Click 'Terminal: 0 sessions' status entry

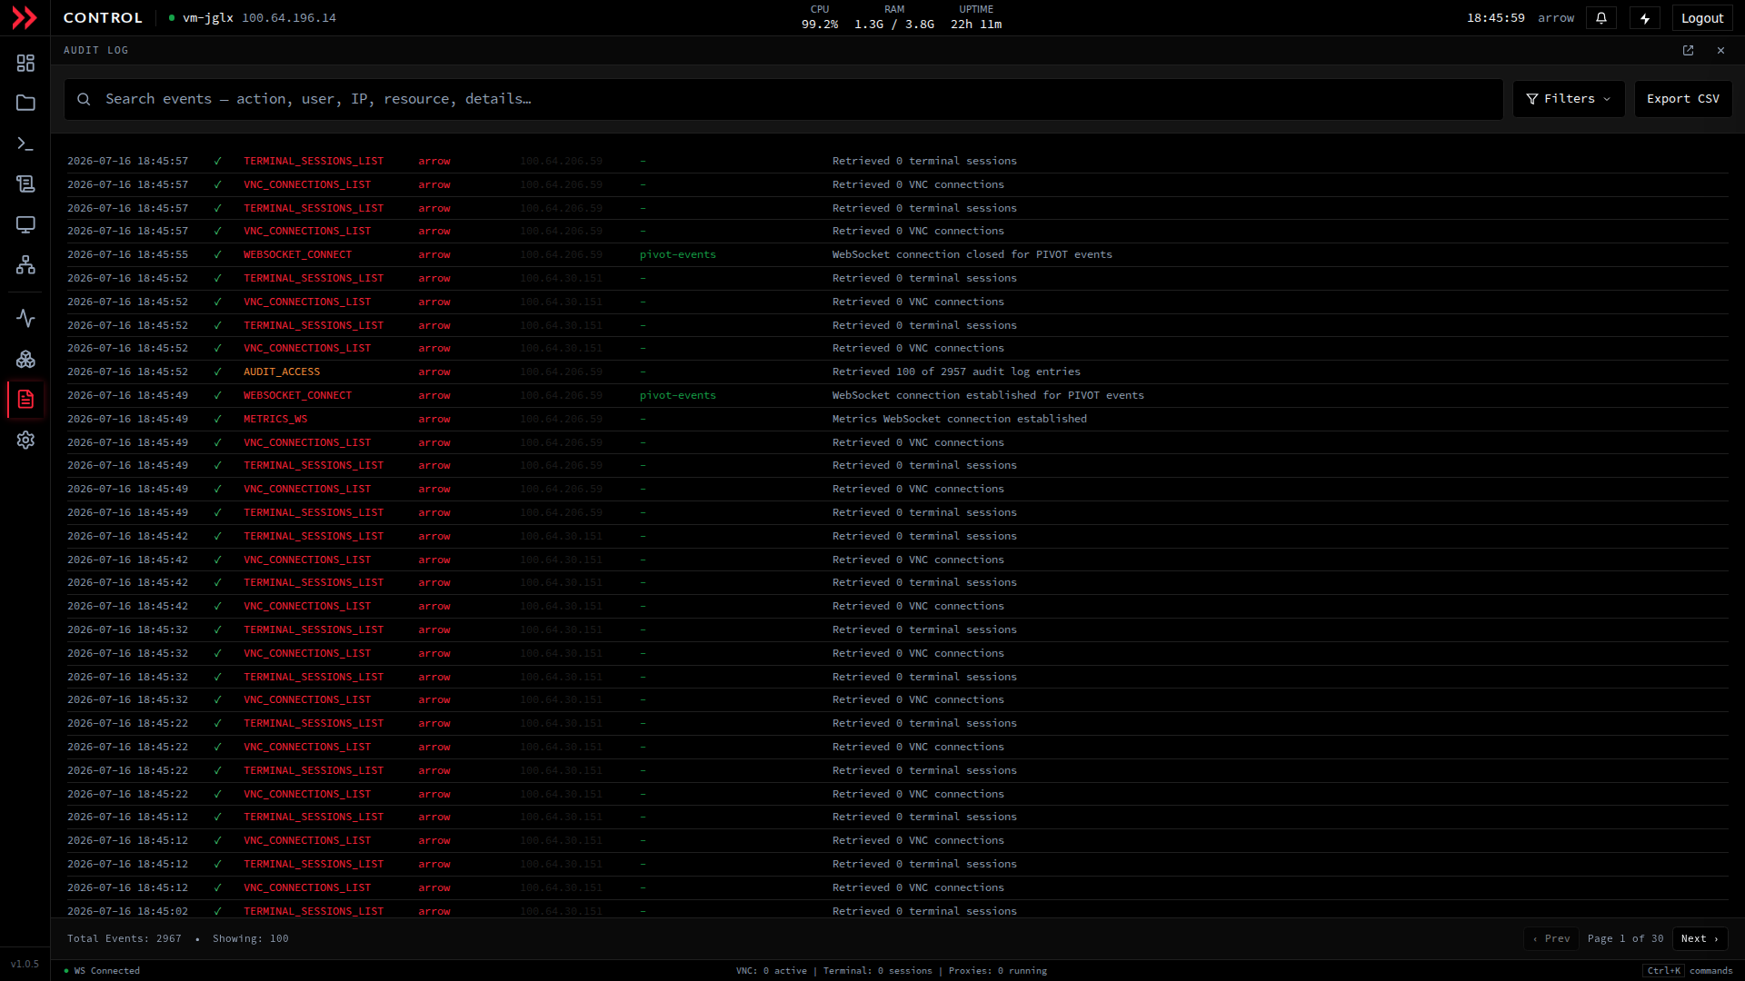pyautogui.click(x=878, y=970)
